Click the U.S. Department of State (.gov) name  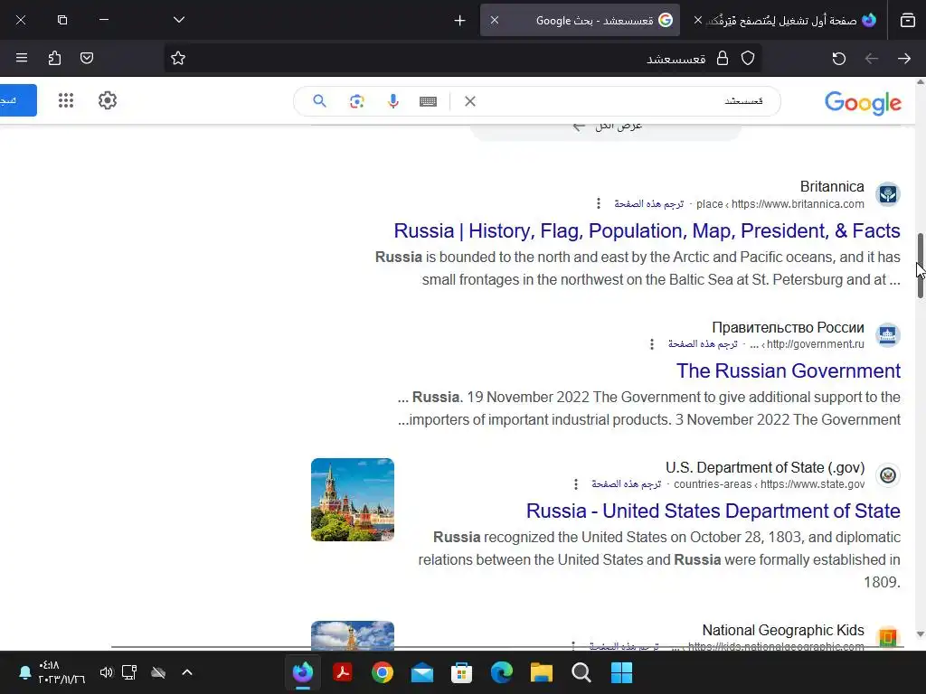point(765,468)
